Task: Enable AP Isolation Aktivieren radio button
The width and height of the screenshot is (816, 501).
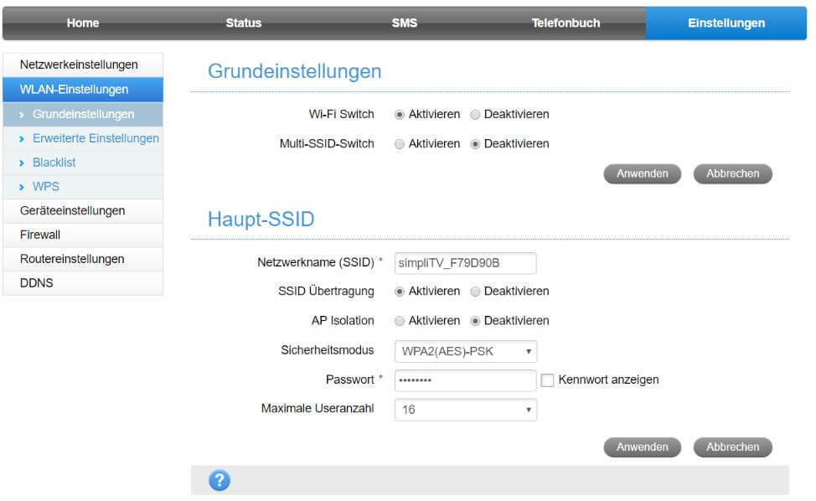Action: 400,321
